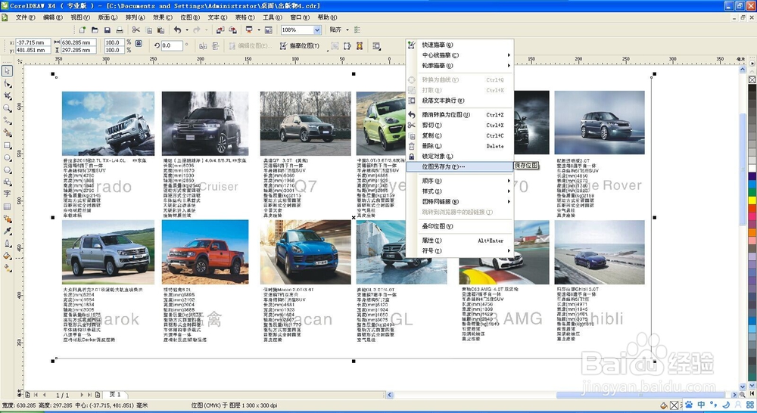This screenshot has height=413, width=757.
Task: Click the Options icon next to 贴齐
Action: point(357,30)
